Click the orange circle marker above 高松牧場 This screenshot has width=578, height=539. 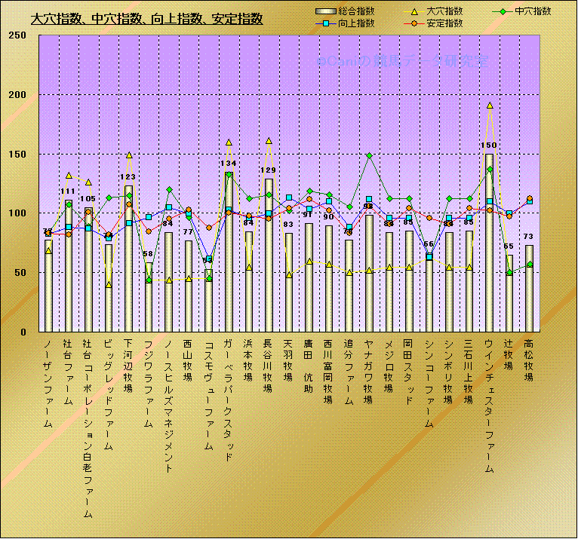529,199
